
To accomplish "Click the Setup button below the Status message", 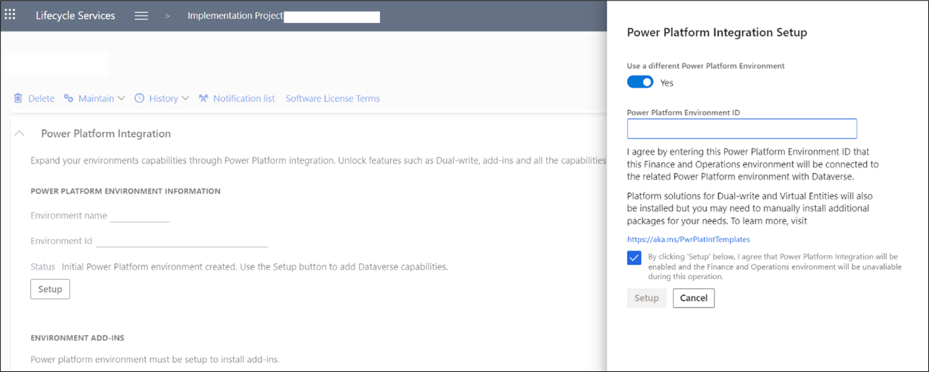I will 50,289.
